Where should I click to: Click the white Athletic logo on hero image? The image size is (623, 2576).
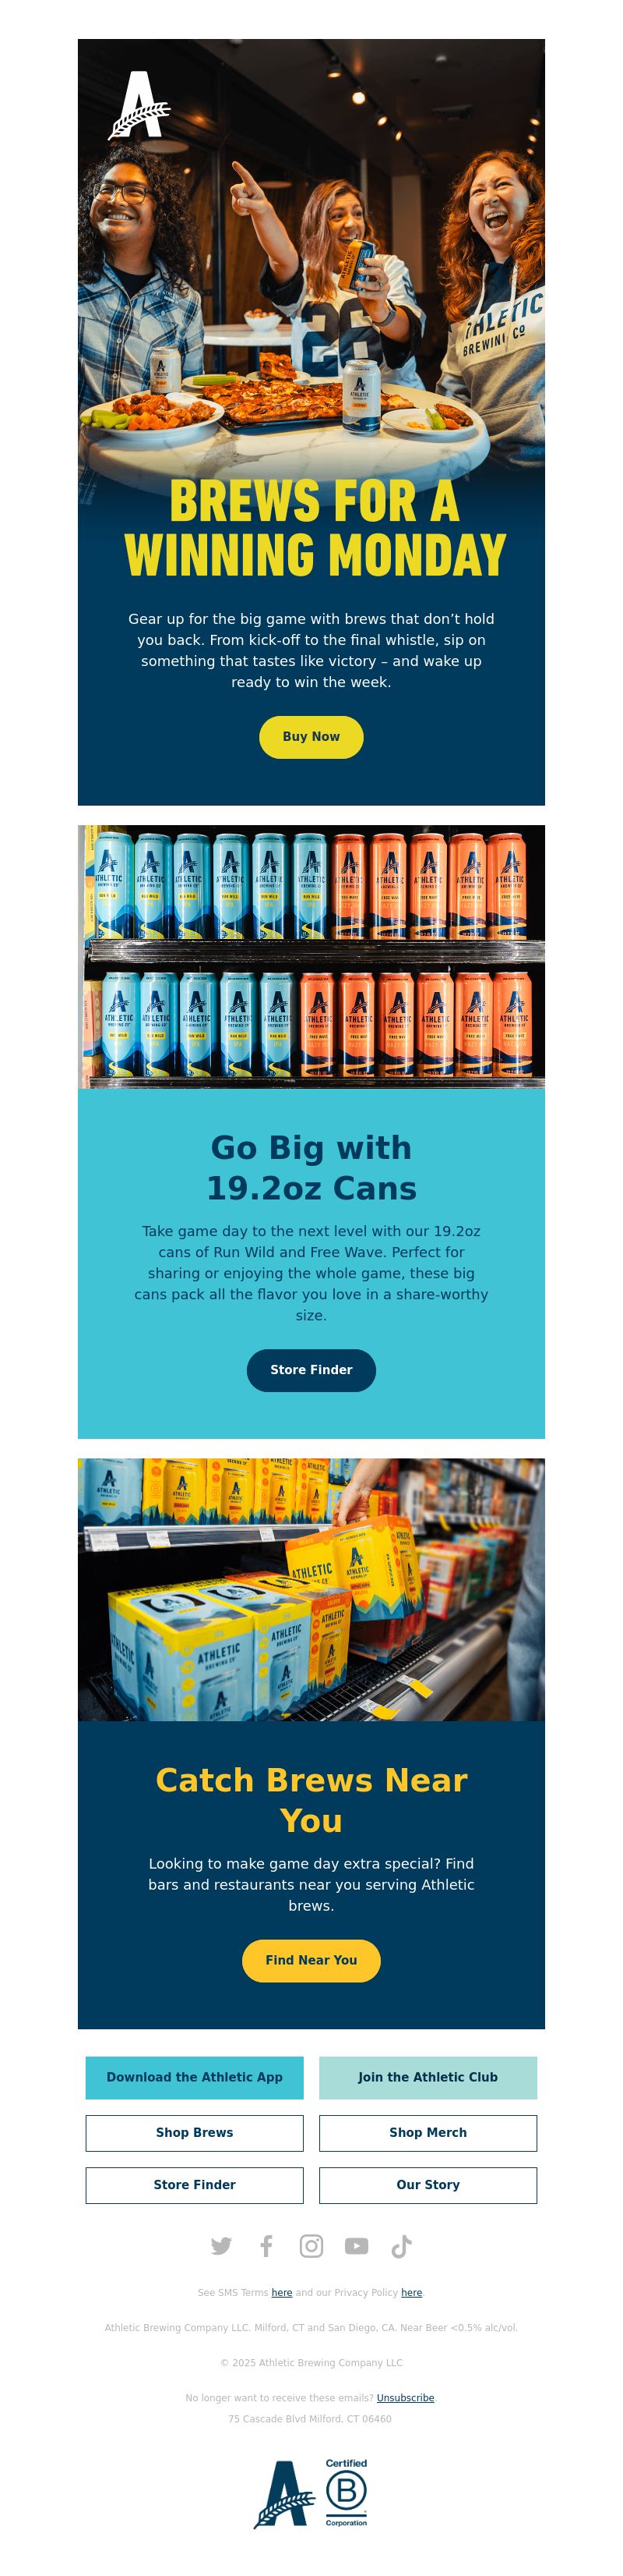tap(139, 105)
